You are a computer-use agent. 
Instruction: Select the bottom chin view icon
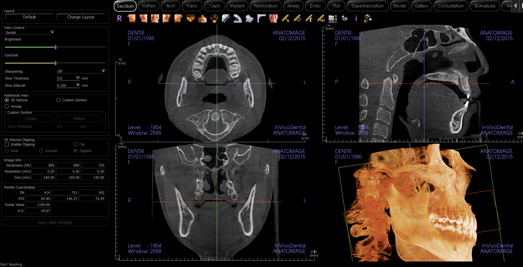point(202,18)
